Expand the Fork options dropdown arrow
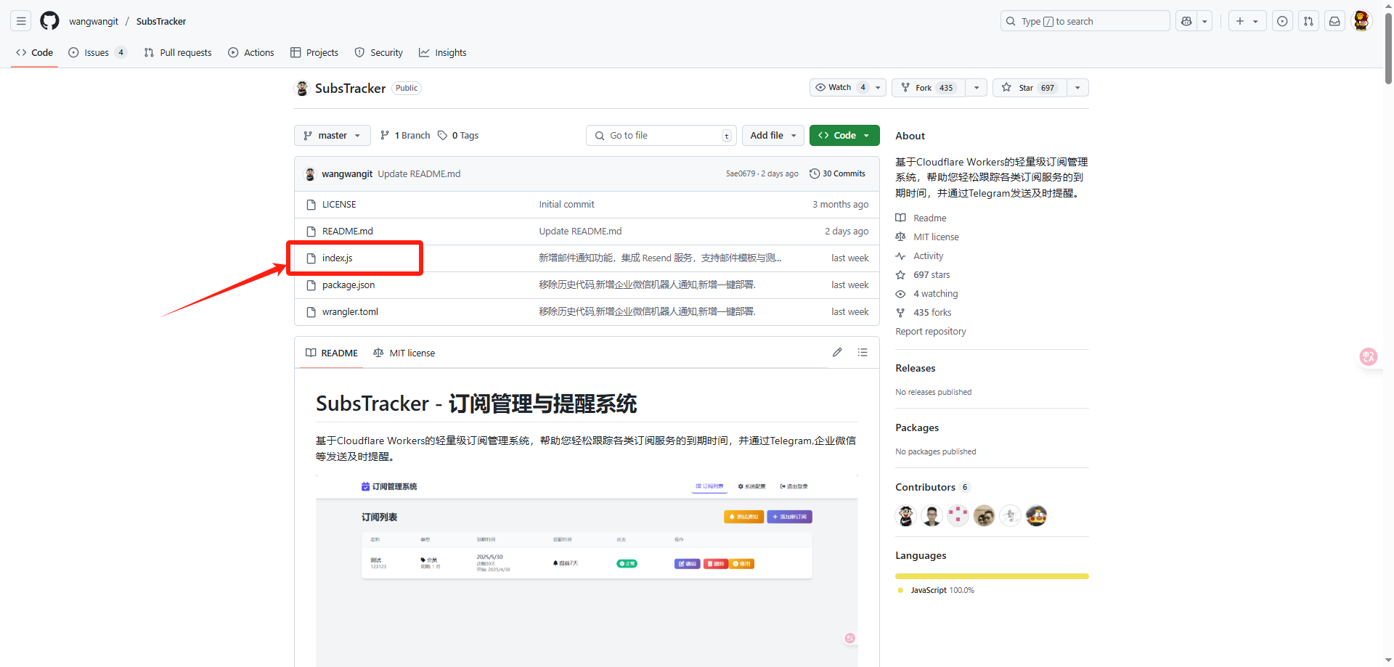 click(x=977, y=87)
